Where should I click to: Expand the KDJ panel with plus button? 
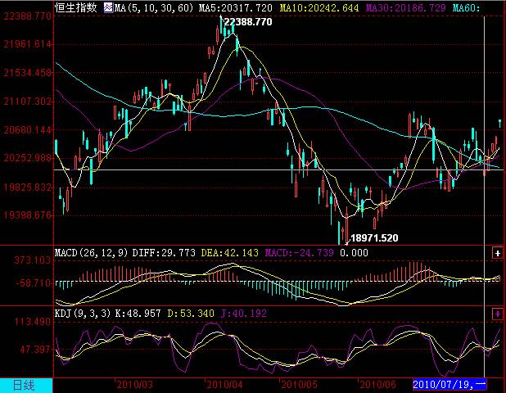pyautogui.click(x=497, y=314)
